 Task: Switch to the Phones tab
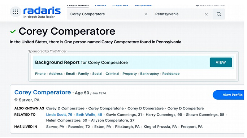[100, 5]
